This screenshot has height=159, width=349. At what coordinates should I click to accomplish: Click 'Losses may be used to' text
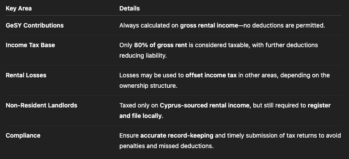[152, 75]
